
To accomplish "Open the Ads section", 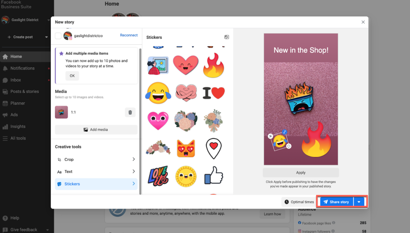I will (14, 115).
